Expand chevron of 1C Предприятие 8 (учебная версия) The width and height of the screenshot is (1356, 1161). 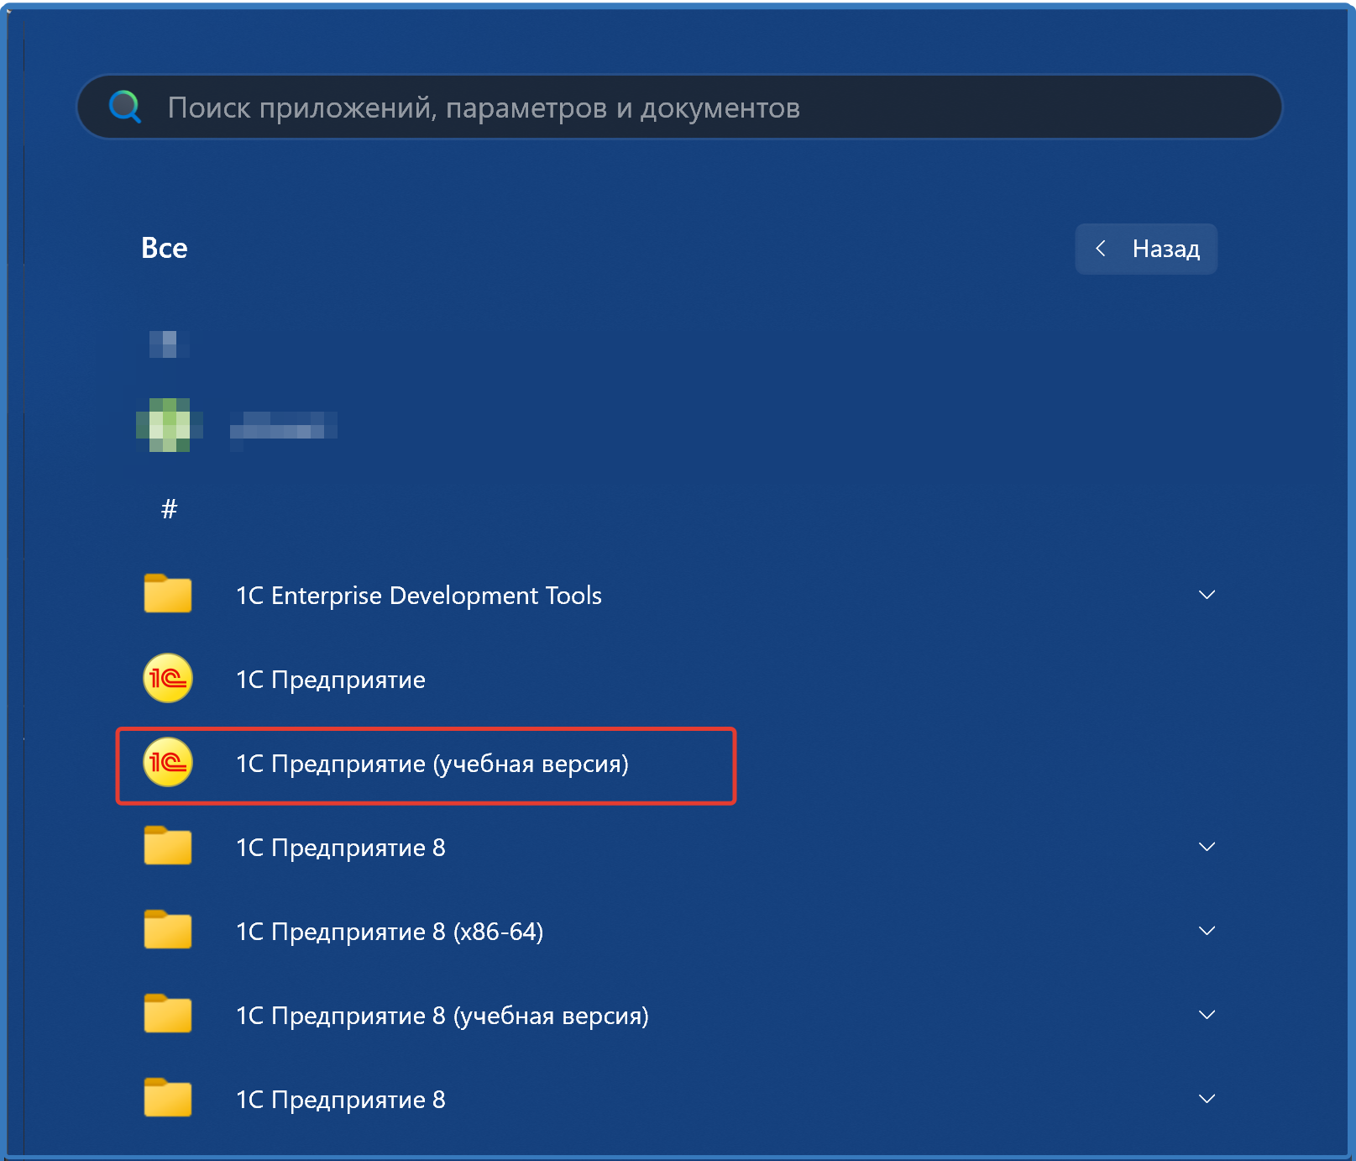(x=1207, y=1015)
